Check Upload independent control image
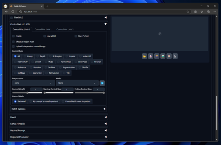Screen dimensions: 221x145 (13, 46)
